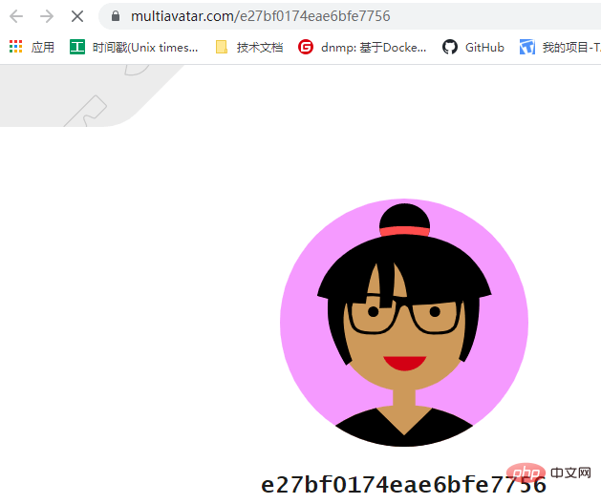The width and height of the screenshot is (601, 504).
Task: Expand the 技术文档 bookmarks folder
Action: tap(260, 48)
